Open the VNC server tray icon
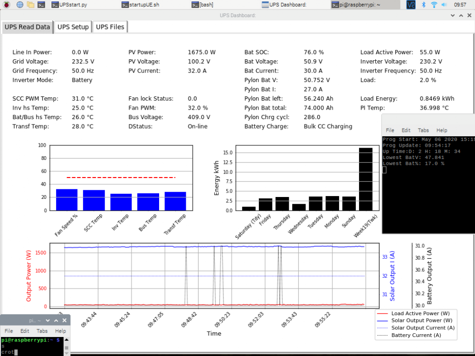475x356 pixels. pyautogui.click(x=411, y=5)
